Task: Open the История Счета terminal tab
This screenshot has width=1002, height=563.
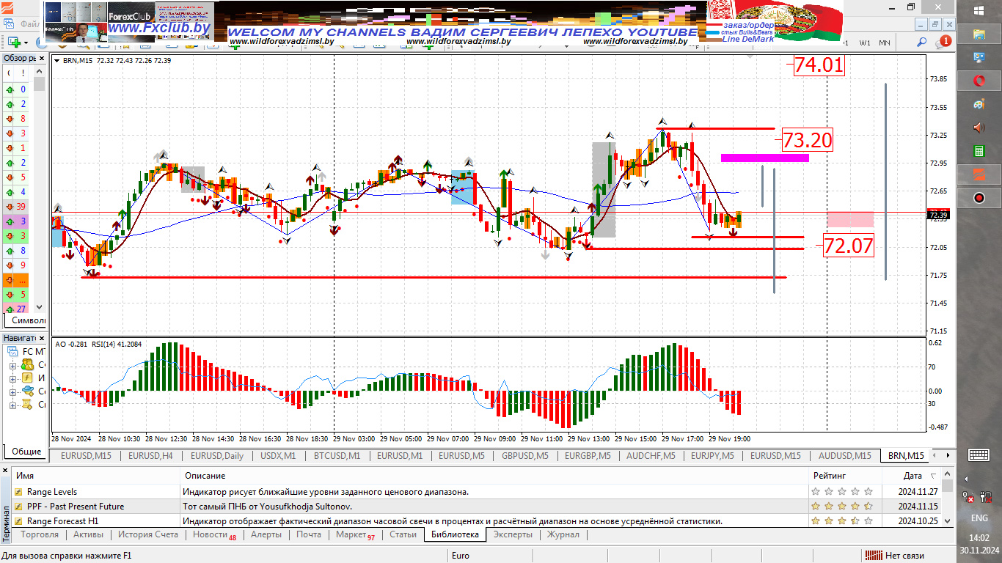Action: 148,534
